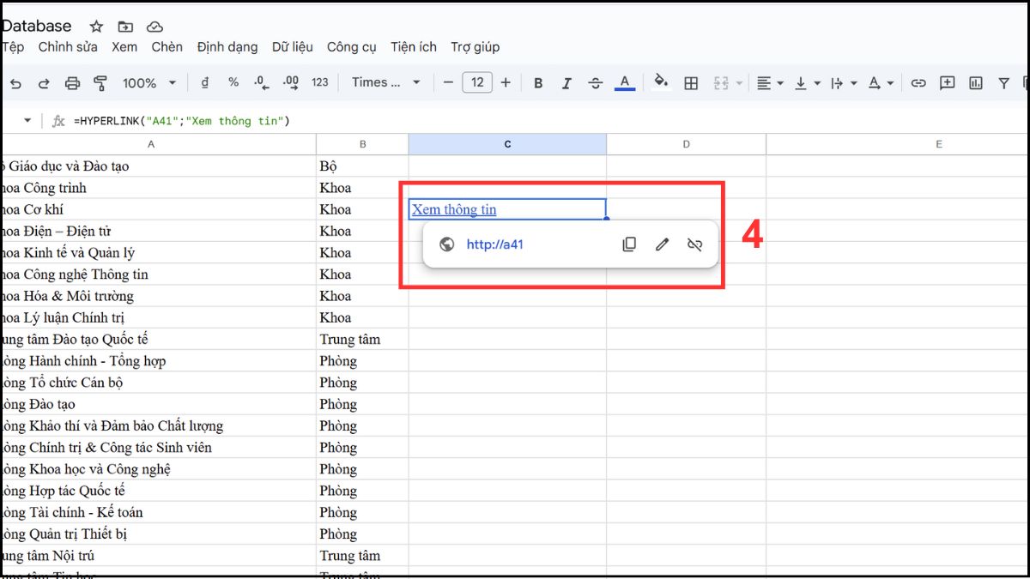Create a filter with the filter icon
1030x579 pixels.
coord(1002,82)
